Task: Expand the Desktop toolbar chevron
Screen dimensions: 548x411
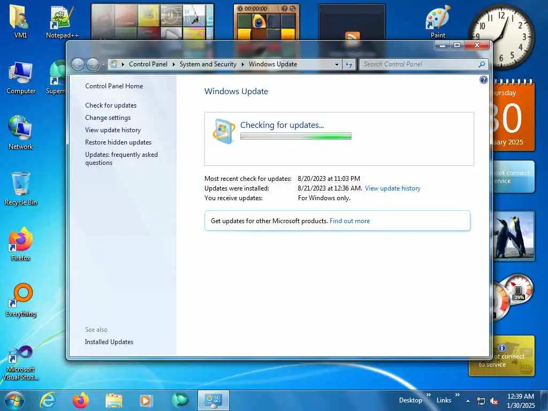Action: click(429, 395)
